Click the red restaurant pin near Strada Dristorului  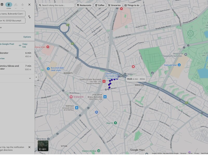pyautogui.click(x=133, y=67)
